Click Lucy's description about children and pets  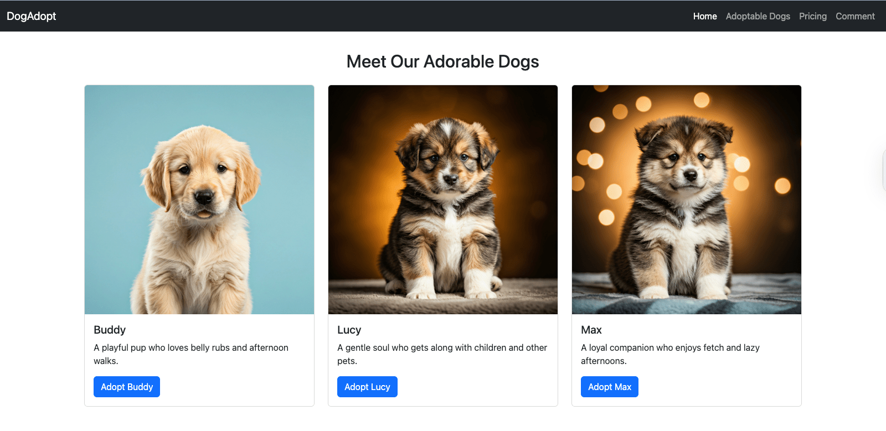click(x=442, y=354)
